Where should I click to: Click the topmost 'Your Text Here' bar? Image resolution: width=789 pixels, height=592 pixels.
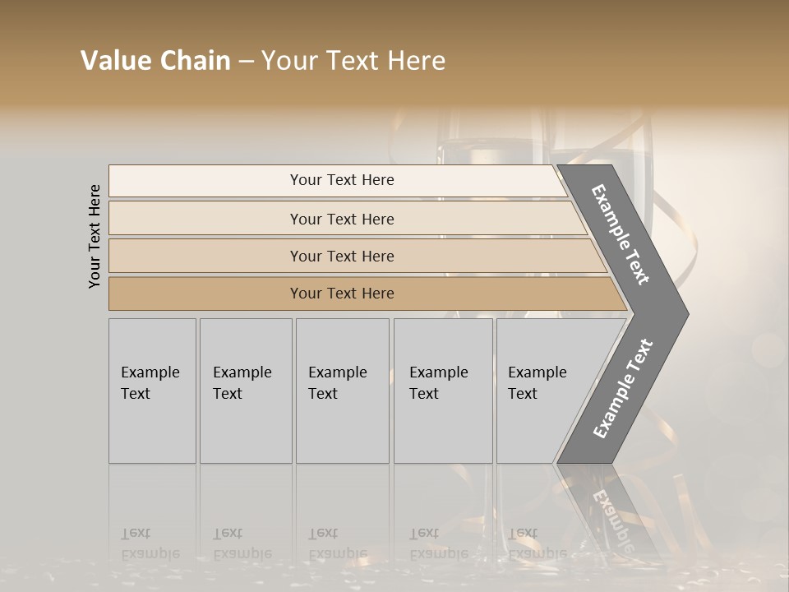[338, 181]
